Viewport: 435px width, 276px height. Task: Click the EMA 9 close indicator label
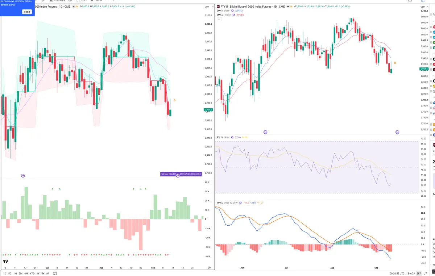pyautogui.click(x=223, y=11)
